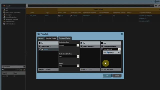The image size is (160, 90).
Task: Click Add under the Source Zone list
Action: click(41, 69)
